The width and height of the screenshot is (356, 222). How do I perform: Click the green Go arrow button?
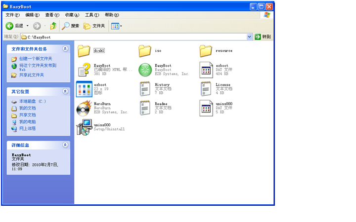click(x=258, y=37)
